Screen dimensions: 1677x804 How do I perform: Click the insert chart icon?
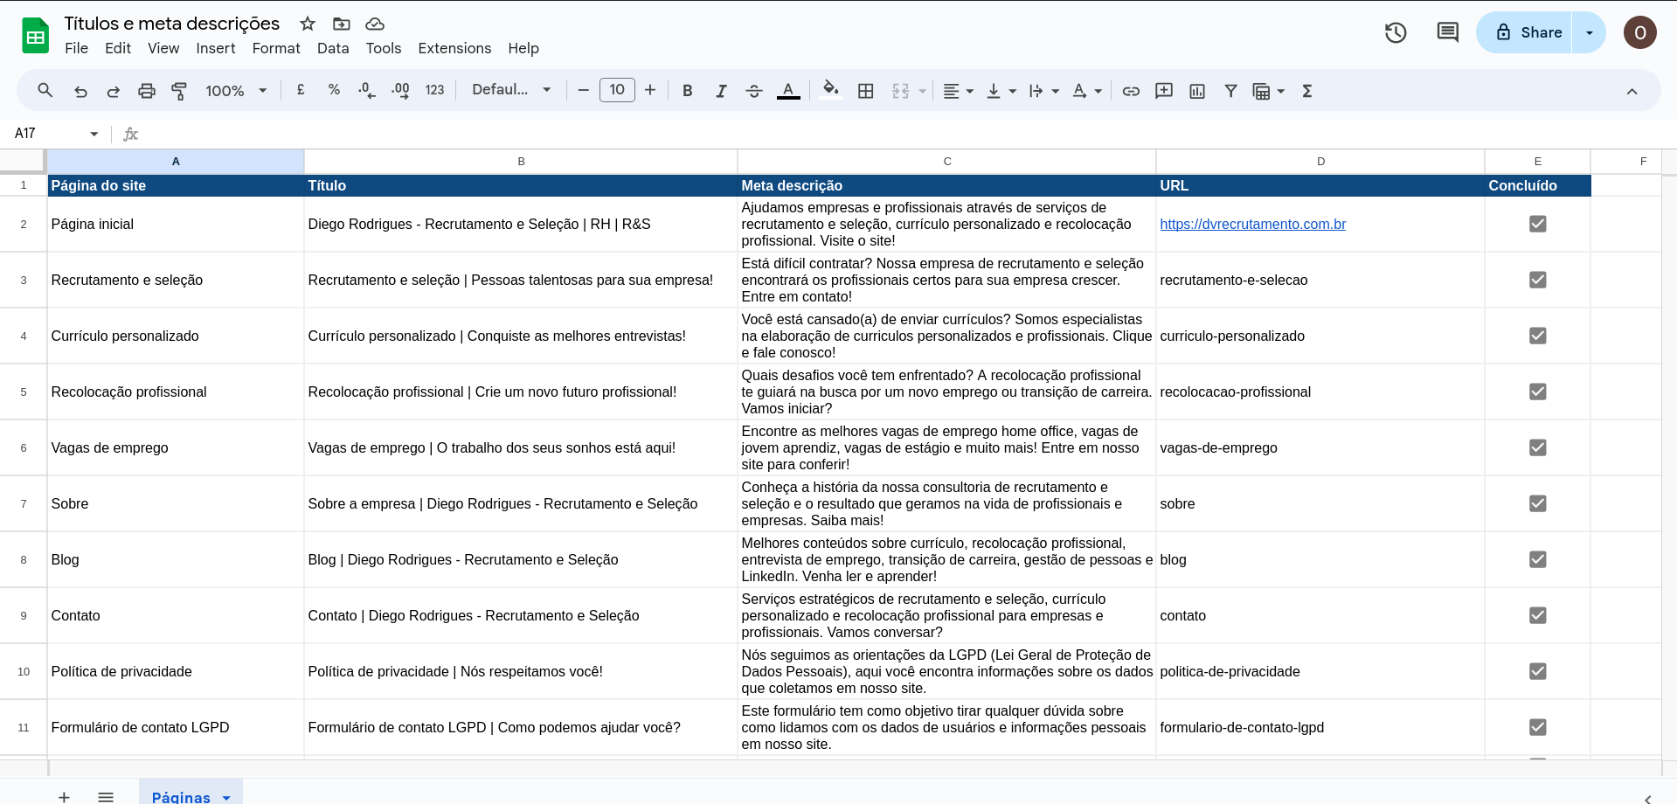(1197, 91)
